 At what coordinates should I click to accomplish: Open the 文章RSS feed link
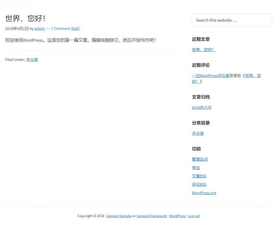click(x=199, y=176)
